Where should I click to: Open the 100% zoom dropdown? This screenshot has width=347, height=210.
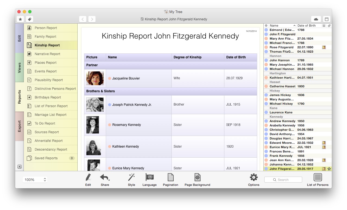coord(35,180)
